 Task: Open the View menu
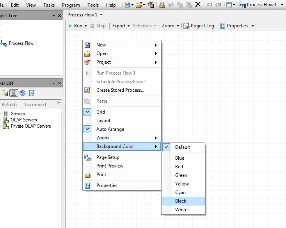click(x=31, y=5)
